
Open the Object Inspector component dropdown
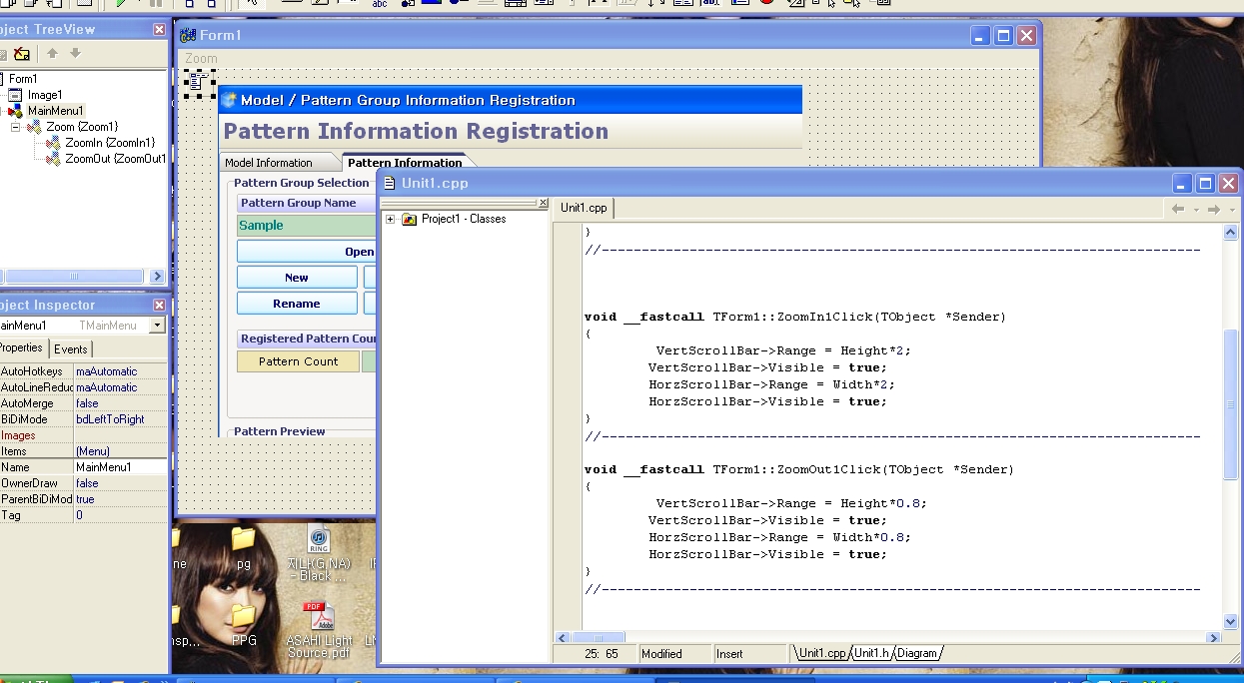pyautogui.click(x=157, y=326)
